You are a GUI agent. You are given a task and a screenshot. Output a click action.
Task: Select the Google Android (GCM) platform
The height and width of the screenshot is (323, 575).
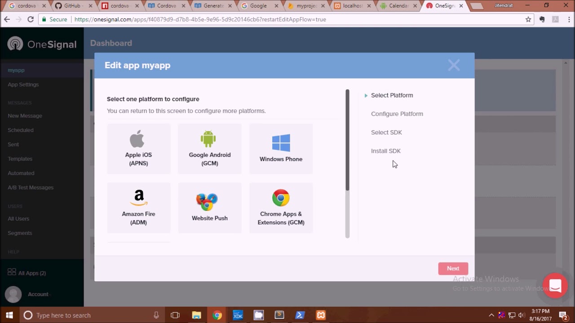pos(210,148)
